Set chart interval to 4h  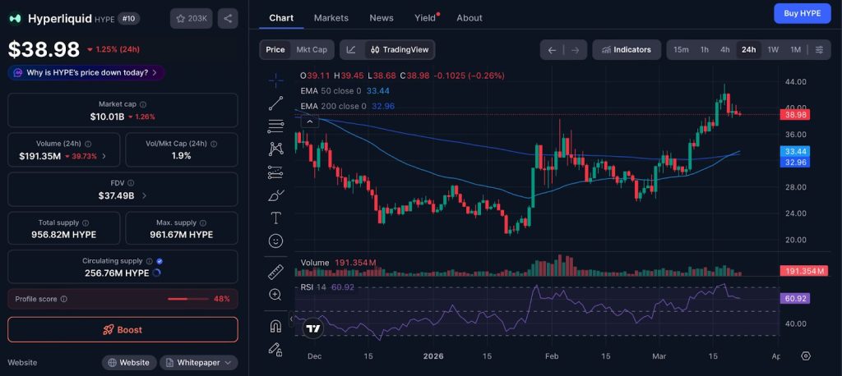(x=725, y=50)
